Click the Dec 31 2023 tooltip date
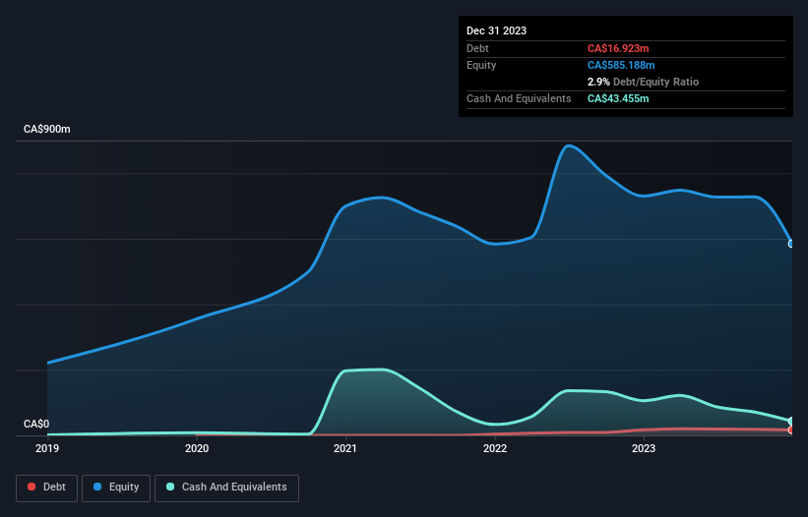808x517 pixels. 496,30
